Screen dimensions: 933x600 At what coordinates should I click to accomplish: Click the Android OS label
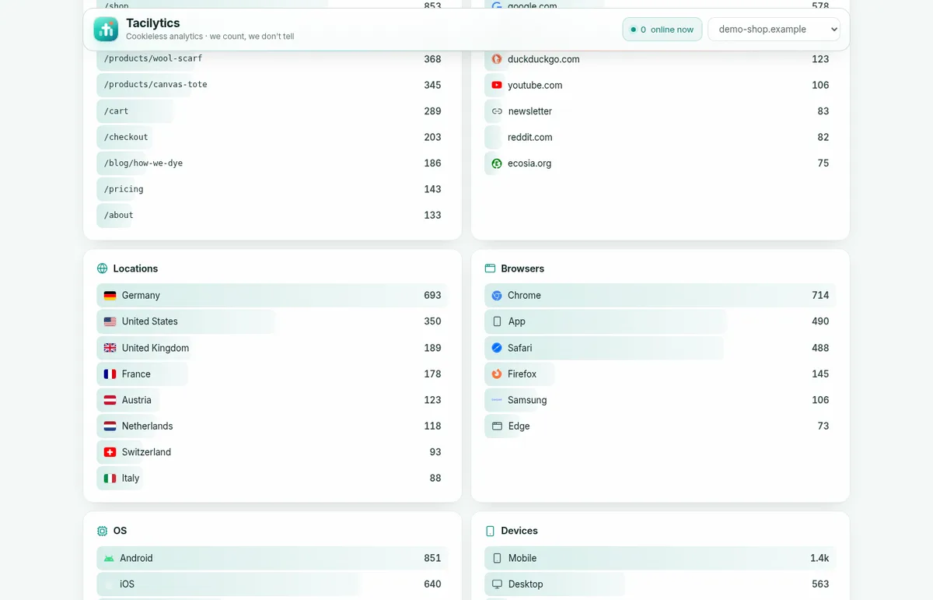tap(136, 558)
